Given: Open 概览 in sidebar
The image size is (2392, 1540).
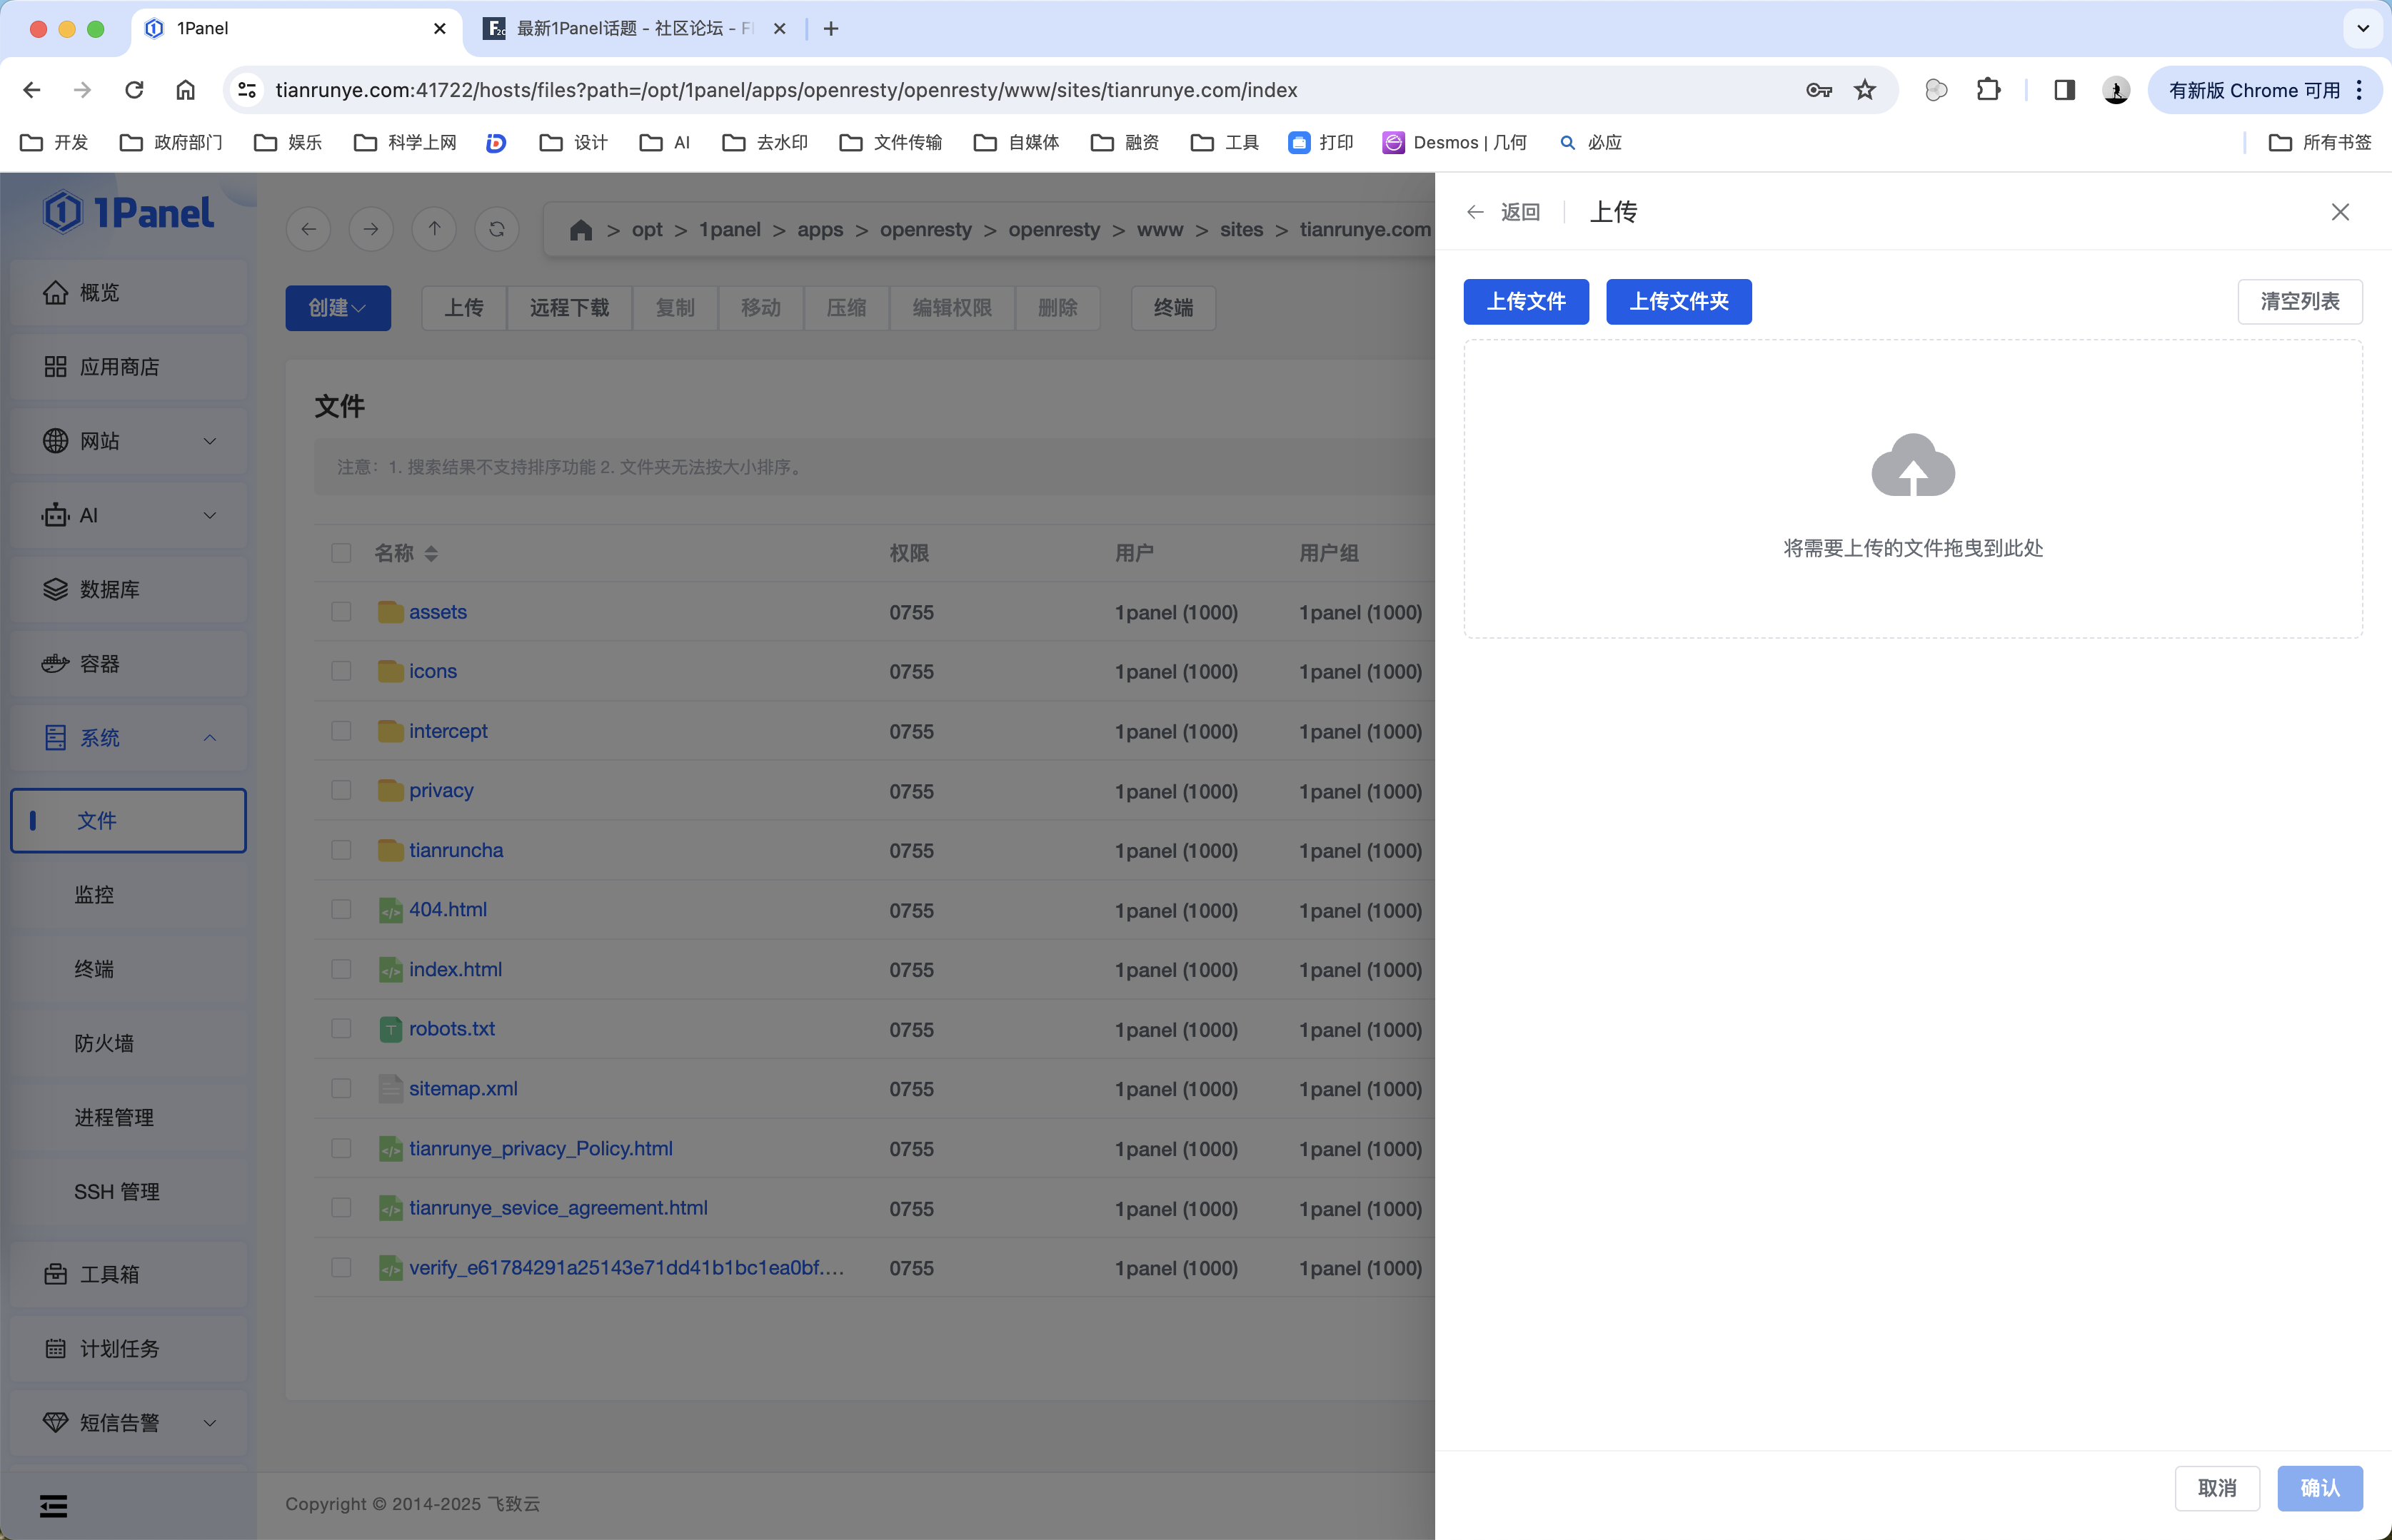Looking at the screenshot, I should pyautogui.click(x=129, y=293).
